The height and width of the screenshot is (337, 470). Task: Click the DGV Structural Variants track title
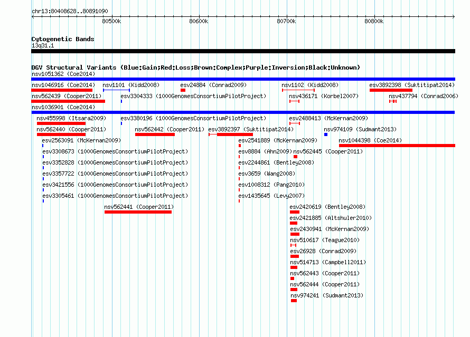point(196,68)
